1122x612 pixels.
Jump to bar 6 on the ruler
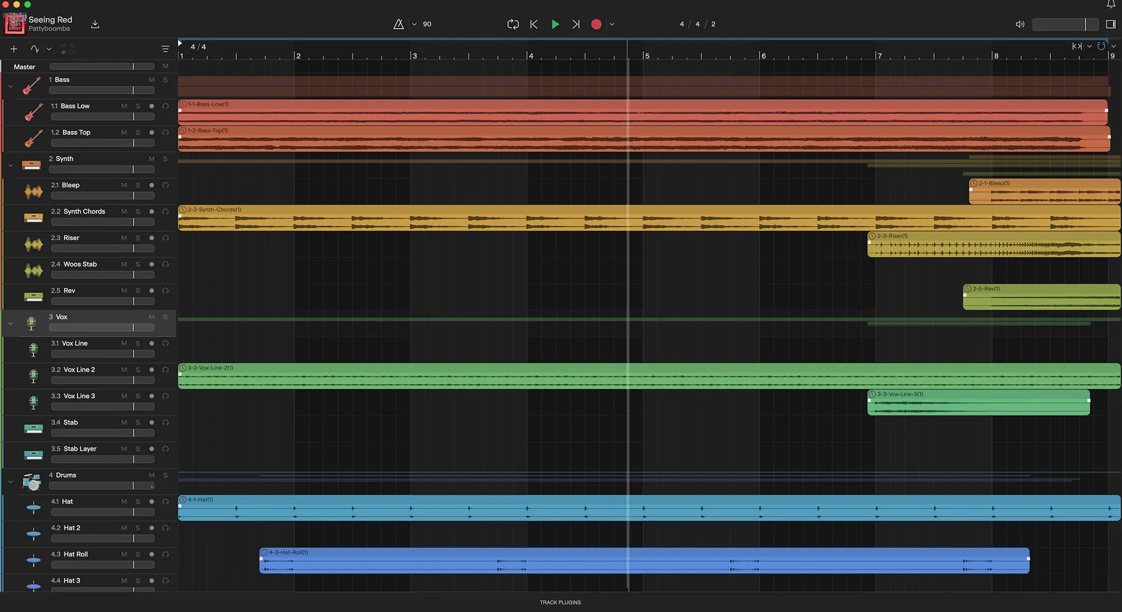pyautogui.click(x=764, y=56)
